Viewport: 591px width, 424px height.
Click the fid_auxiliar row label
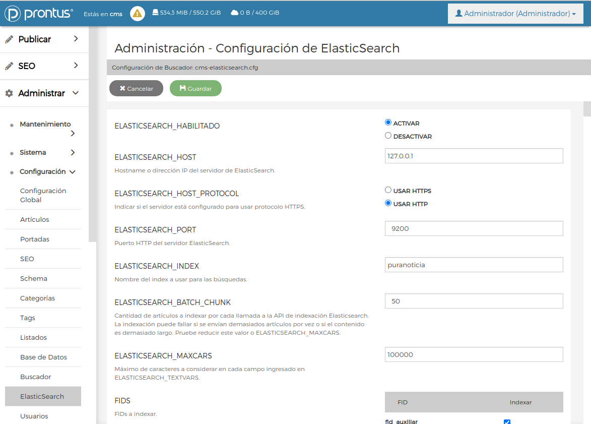[402, 421]
